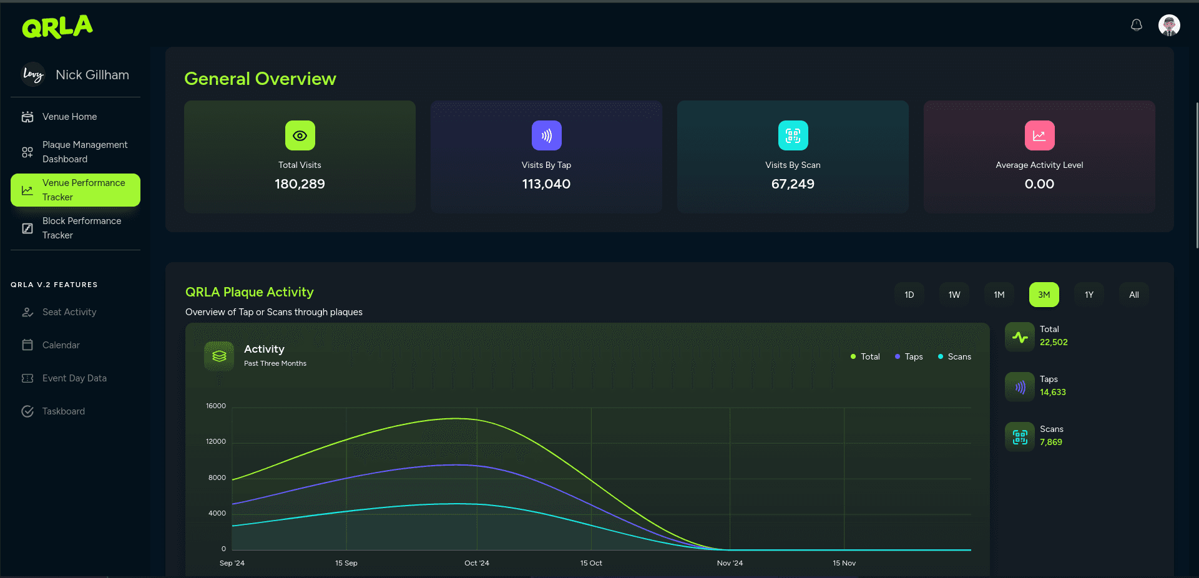Click the QRLA logo
Screen dimensions: 1199x578
coord(57,27)
